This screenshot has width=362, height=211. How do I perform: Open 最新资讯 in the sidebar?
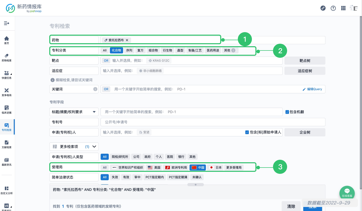[x=7, y=162]
